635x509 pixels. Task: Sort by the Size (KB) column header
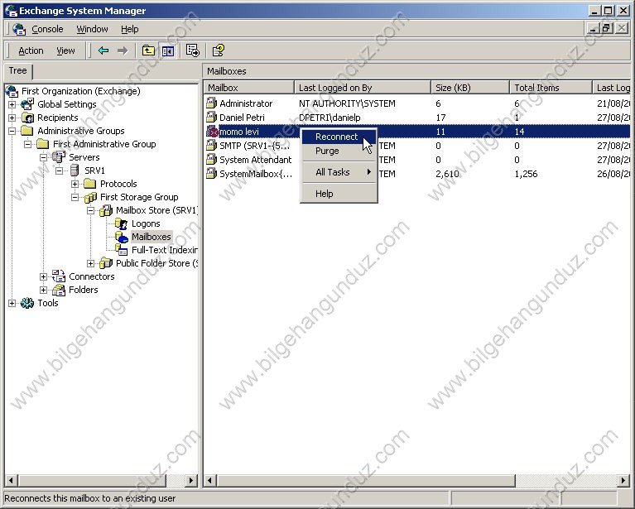(470, 87)
